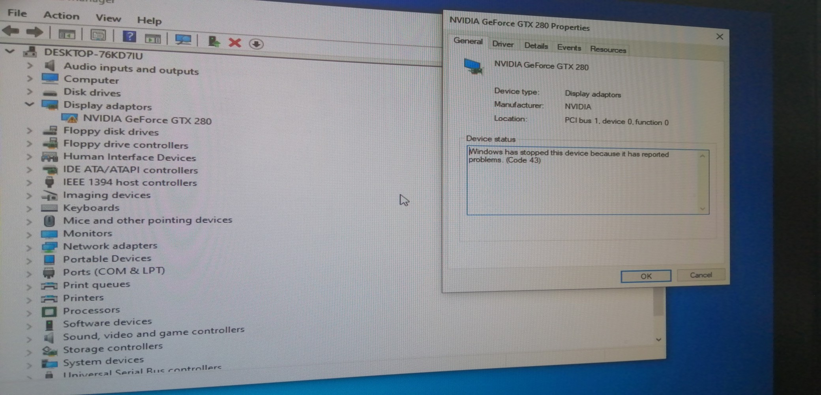
Task: Toggle the console tree pane toolbar icon
Action: point(66,34)
